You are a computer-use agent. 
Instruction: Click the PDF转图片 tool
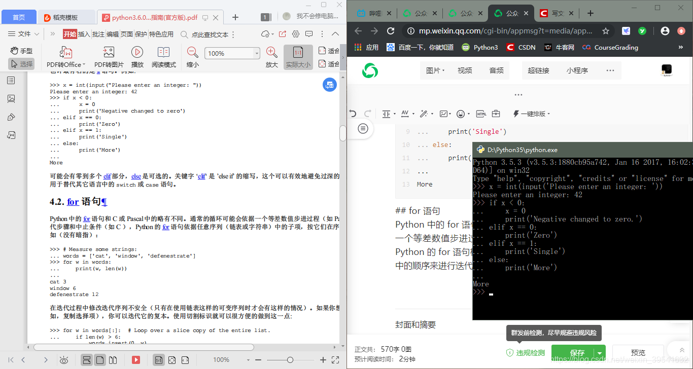109,57
